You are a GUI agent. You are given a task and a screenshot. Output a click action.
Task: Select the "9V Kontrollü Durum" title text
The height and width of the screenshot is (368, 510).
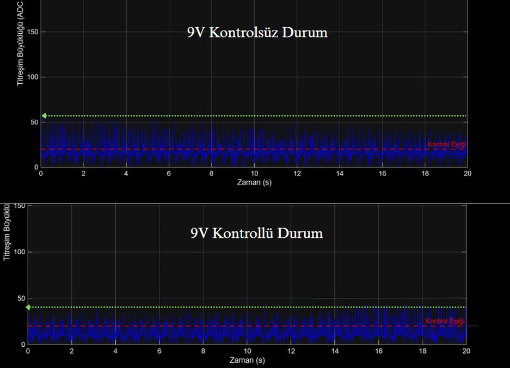[256, 234]
